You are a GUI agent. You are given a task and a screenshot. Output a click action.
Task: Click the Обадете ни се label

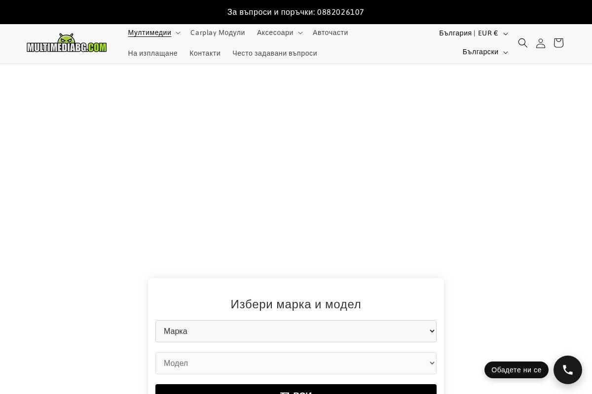pos(517,370)
